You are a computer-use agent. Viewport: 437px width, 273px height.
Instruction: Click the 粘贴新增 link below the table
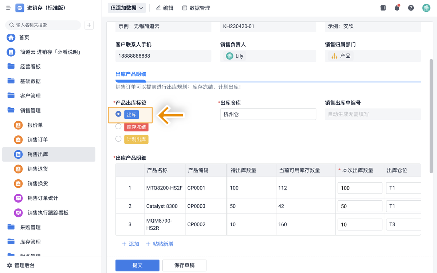(160, 244)
